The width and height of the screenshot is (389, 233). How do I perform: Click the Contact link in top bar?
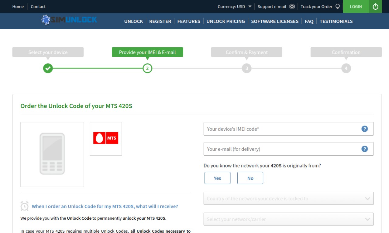click(38, 6)
